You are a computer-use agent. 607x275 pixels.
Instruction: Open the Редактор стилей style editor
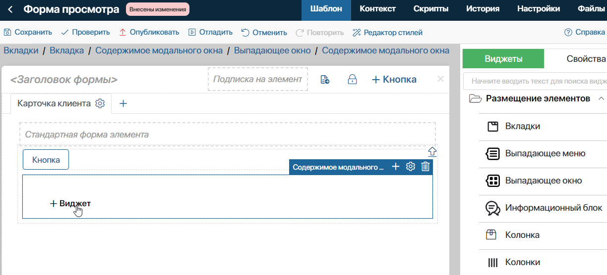click(x=387, y=33)
